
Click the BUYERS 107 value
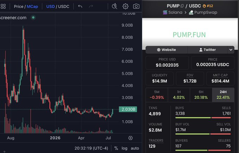tap(178, 146)
